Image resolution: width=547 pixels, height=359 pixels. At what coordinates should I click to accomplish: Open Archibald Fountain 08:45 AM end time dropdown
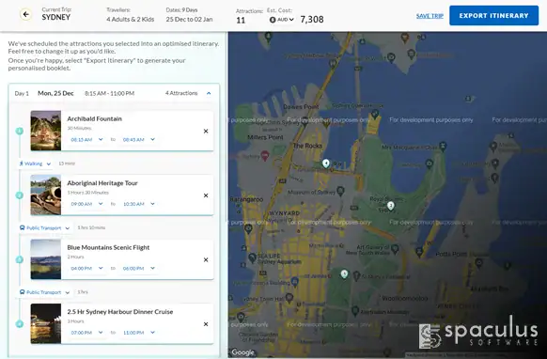[138, 139]
